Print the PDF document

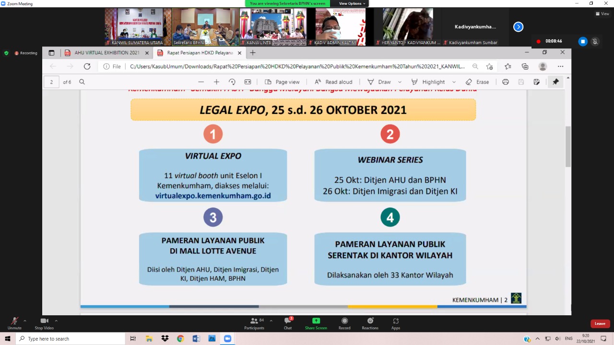coord(505,82)
